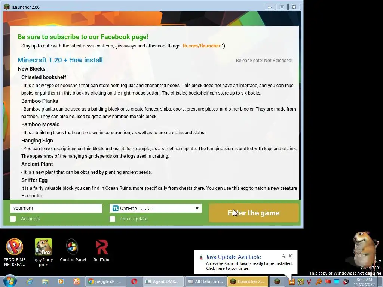Click the Java Update Available notification
Image resolution: width=383 pixels, height=287 pixels.
coord(245,262)
